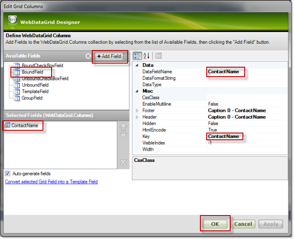Sort properties alphabetically
294x239 pixels.
point(146,56)
